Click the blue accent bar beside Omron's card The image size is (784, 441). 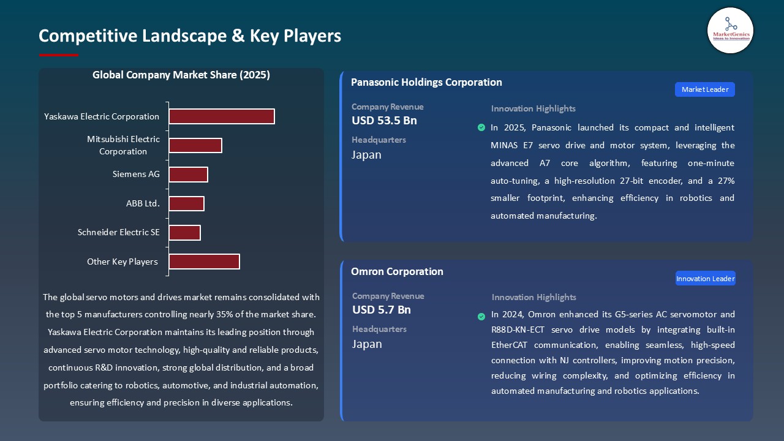[x=341, y=340]
